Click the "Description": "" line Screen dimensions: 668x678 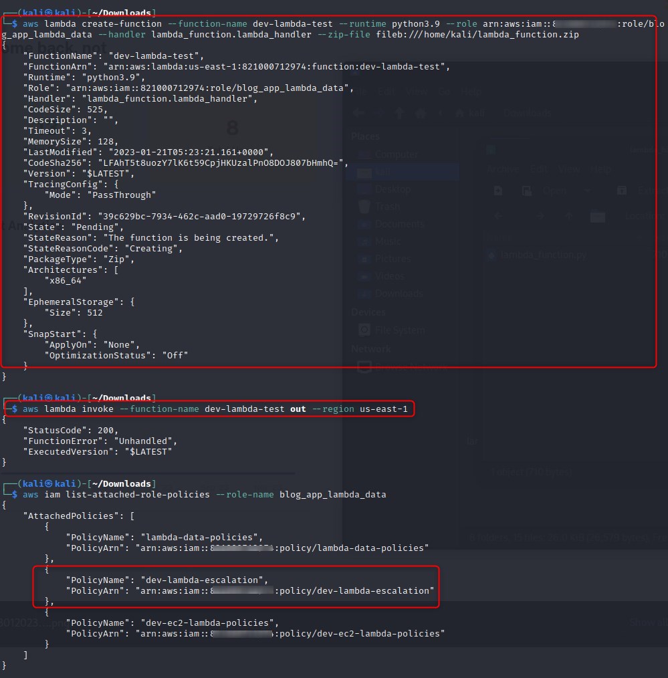coord(70,120)
